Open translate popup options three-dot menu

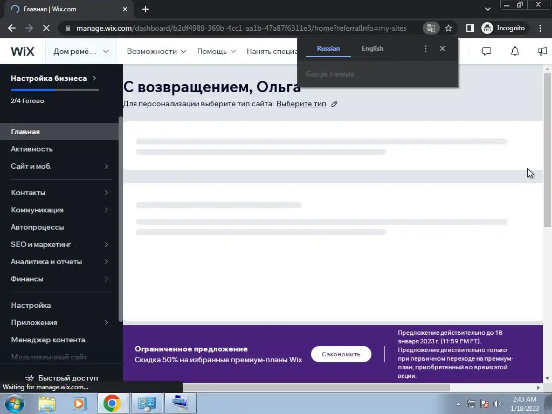(425, 49)
